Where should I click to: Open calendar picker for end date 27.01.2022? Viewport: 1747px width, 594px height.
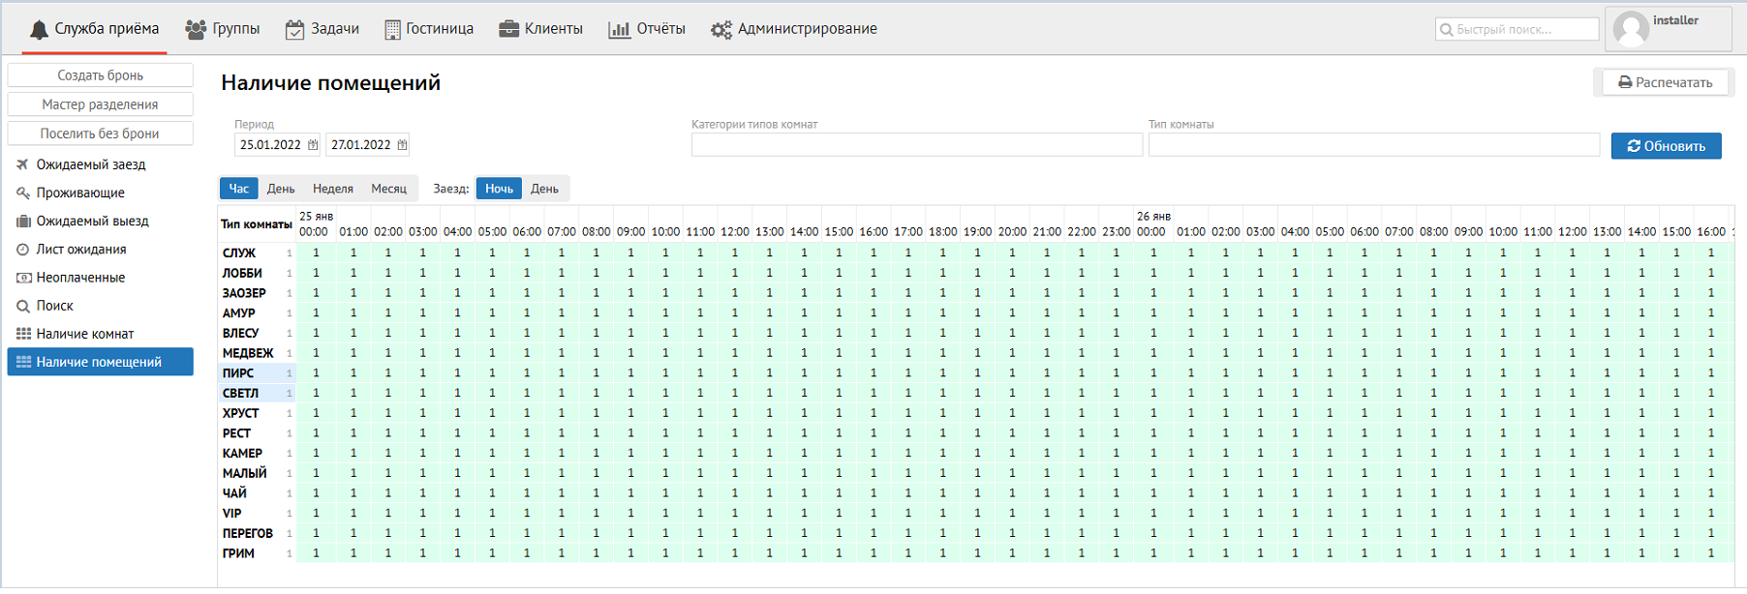(402, 145)
